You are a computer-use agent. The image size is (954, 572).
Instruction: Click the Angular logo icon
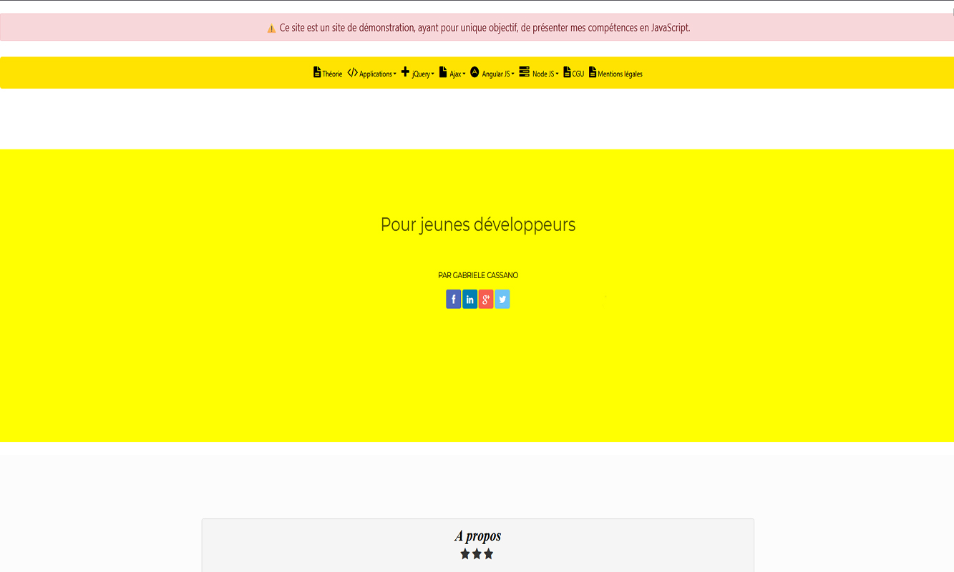click(x=474, y=72)
